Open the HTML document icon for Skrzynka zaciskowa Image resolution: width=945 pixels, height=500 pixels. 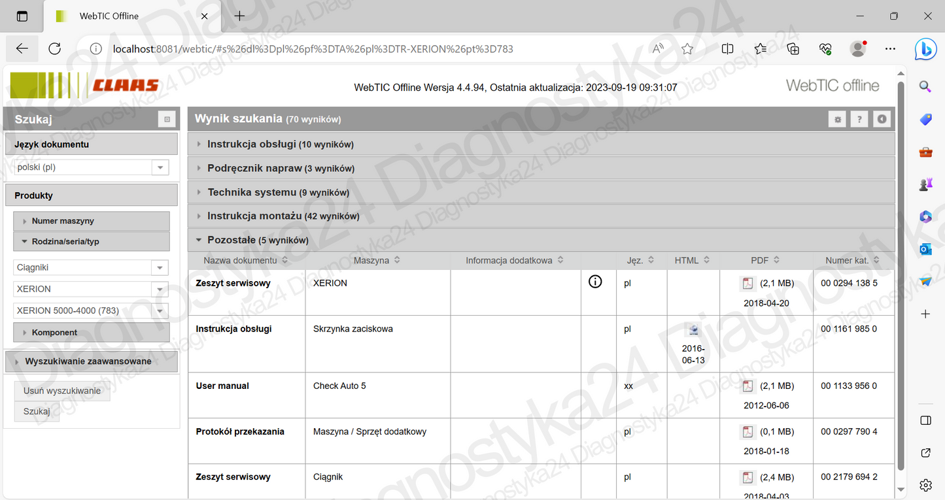click(693, 329)
